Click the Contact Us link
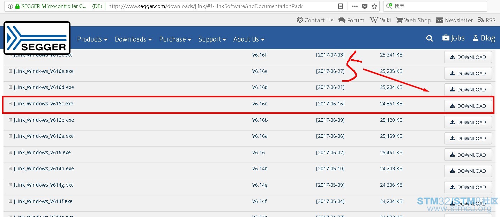Screen dimensions: 500x217 click(315, 20)
